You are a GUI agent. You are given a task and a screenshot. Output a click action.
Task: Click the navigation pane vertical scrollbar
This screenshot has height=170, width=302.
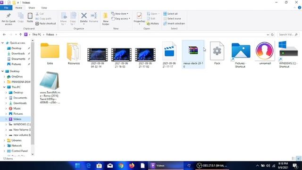pyautogui.click(x=33, y=93)
